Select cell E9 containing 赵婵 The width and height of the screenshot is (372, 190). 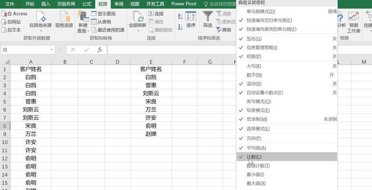click(151, 134)
